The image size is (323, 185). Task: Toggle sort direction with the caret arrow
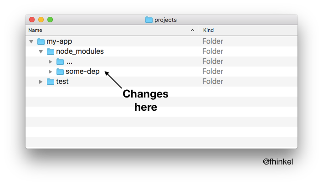(192, 30)
